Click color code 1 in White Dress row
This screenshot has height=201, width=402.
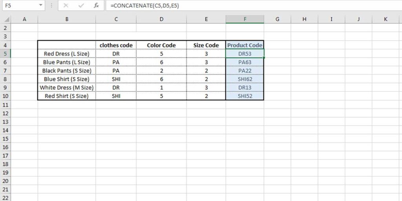pos(161,88)
